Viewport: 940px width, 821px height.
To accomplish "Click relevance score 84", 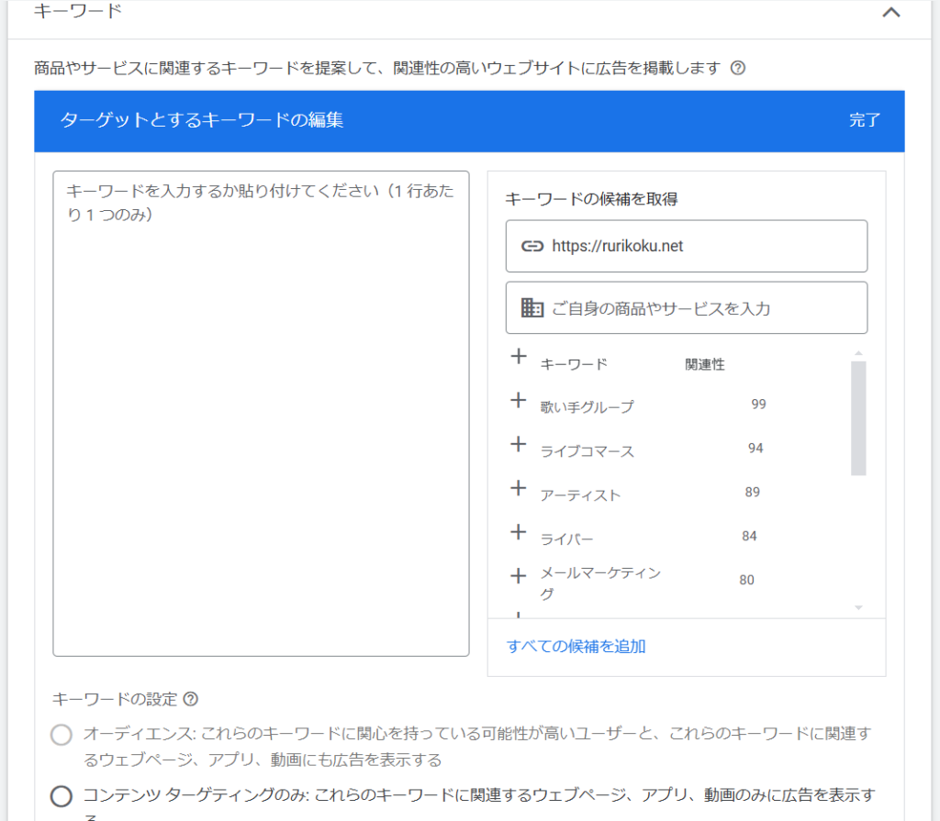I will pos(749,536).
